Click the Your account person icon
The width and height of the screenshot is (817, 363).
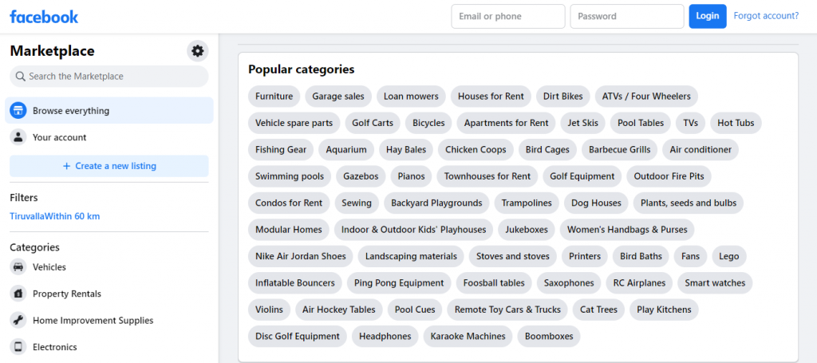(x=18, y=137)
